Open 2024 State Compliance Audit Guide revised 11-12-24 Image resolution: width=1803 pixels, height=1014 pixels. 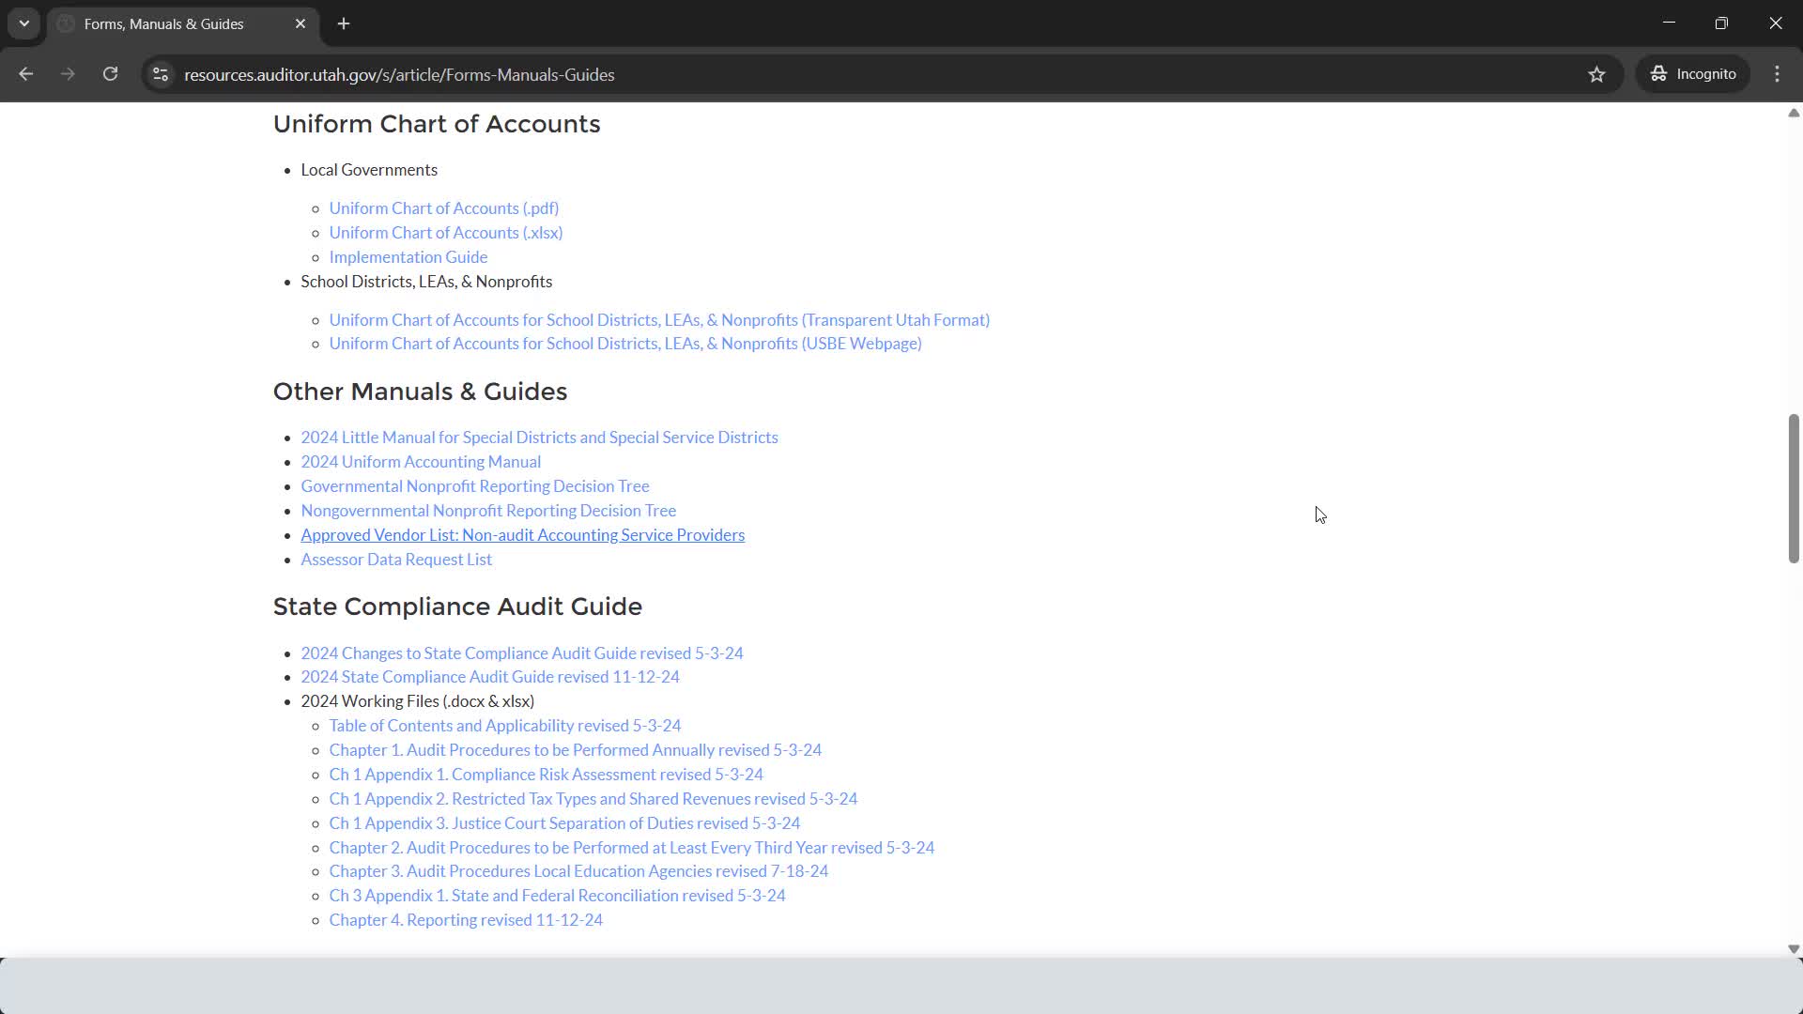[x=490, y=676]
